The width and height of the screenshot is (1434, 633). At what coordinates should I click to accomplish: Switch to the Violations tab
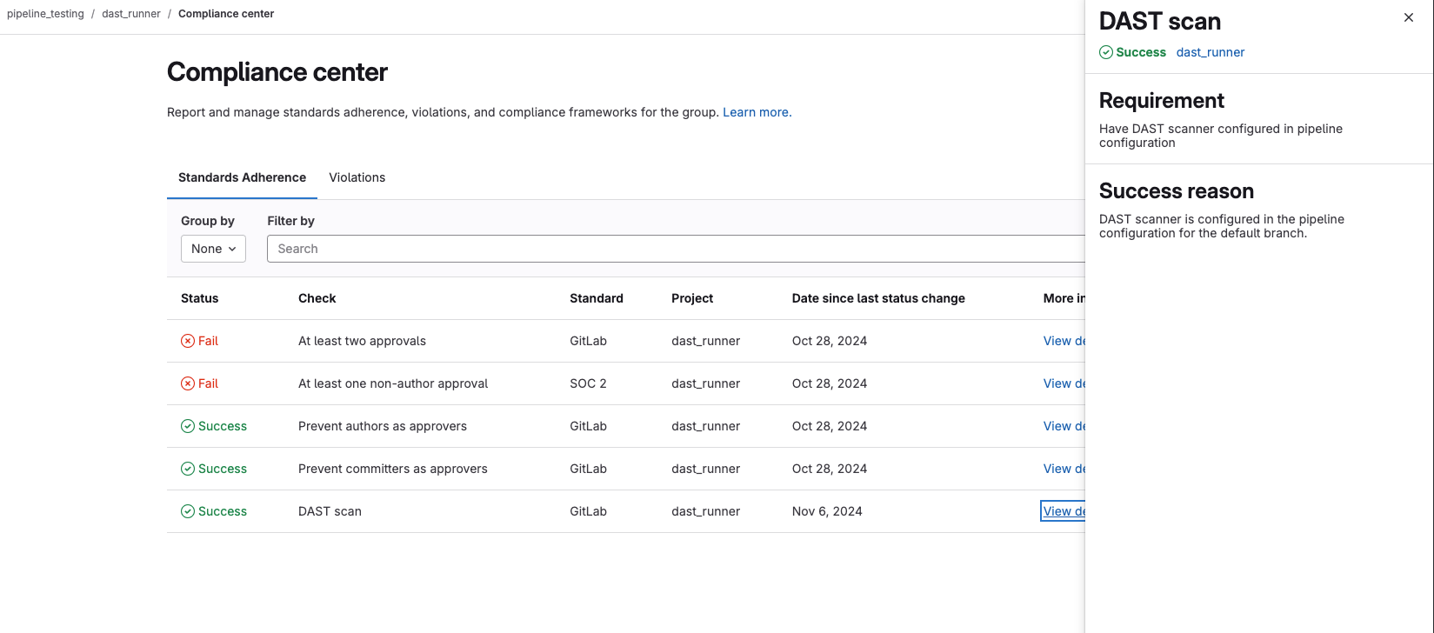[x=357, y=177]
